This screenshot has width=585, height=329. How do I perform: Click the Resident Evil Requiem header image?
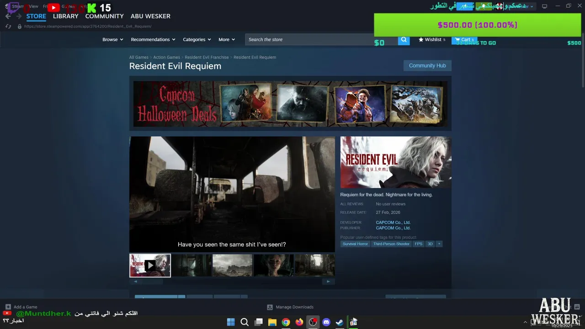tap(396, 162)
